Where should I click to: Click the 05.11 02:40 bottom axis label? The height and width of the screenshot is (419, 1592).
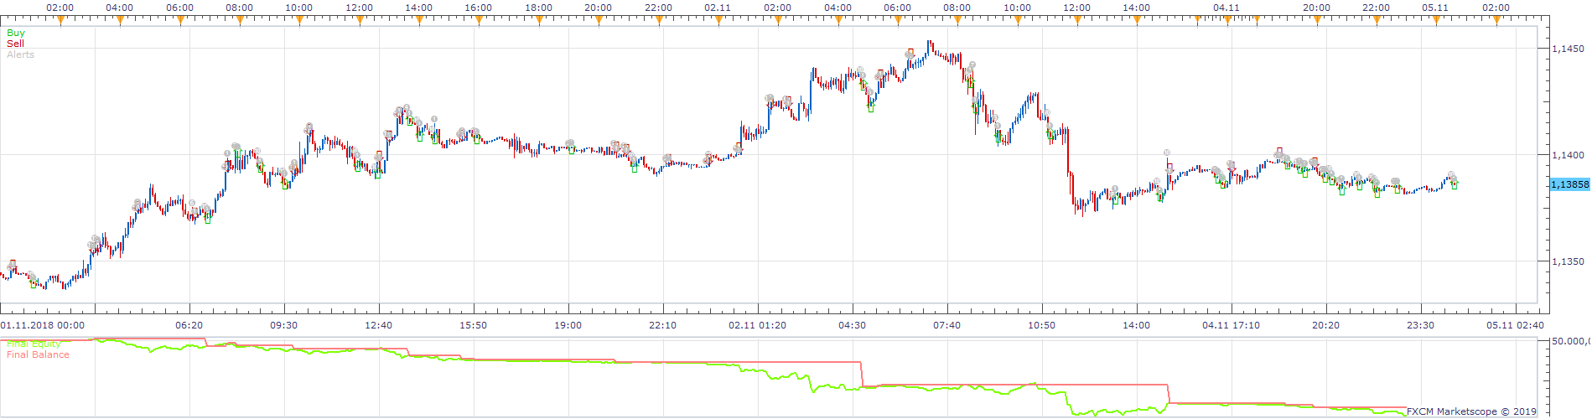(1515, 325)
